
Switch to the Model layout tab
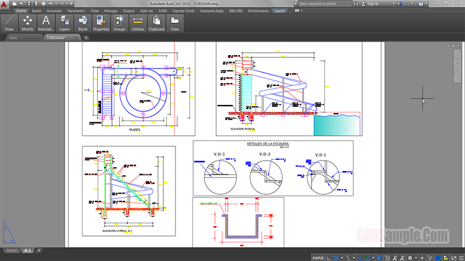click(12, 250)
